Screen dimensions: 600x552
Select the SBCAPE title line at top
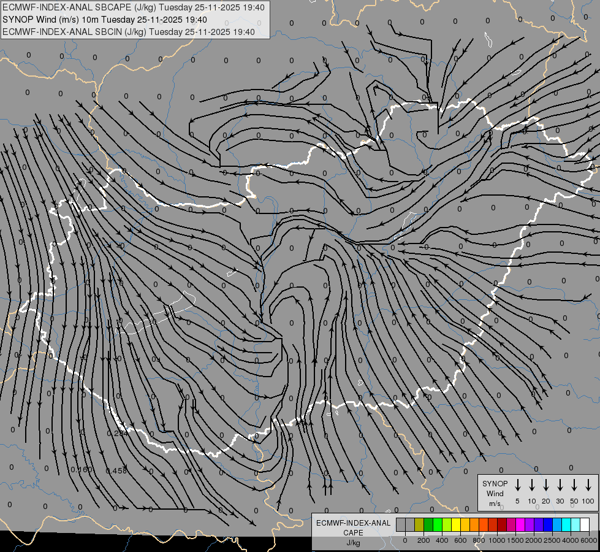click(x=133, y=7)
